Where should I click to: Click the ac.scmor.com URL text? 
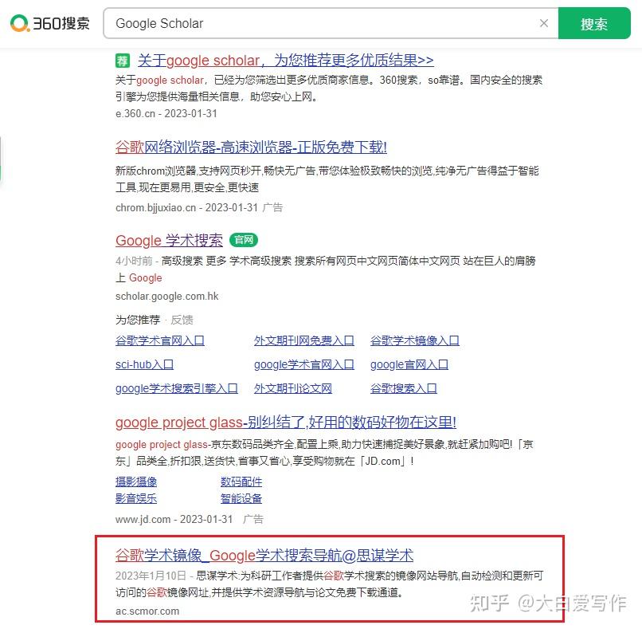(147, 611)
